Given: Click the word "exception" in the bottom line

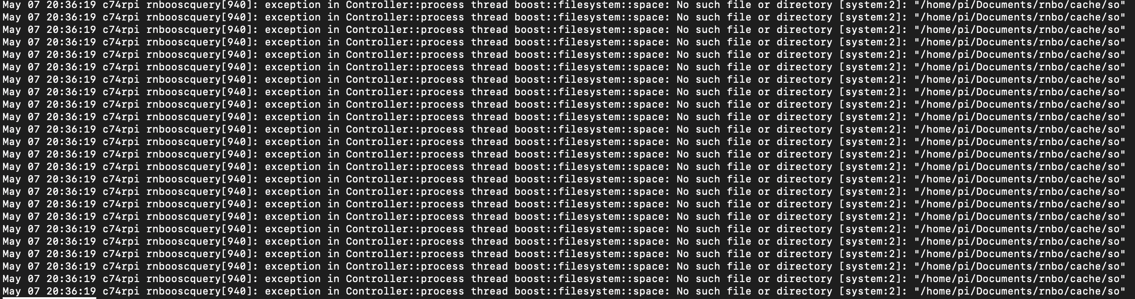Looking at the screenshot, I should [292, 291].
